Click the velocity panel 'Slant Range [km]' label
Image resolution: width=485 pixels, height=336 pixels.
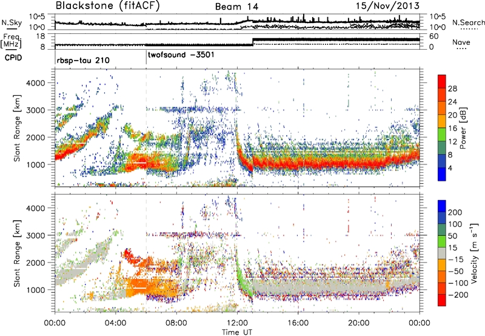click(x=17, y=253)
